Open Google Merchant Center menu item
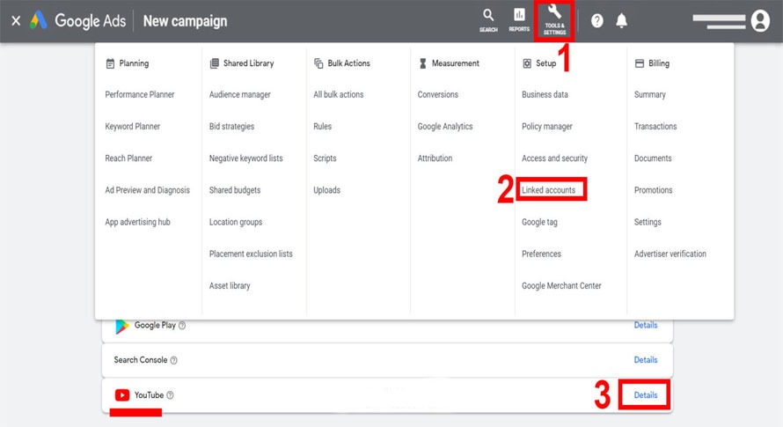The image size is (783, 427). pyautogui.click(x=561, y=286)
